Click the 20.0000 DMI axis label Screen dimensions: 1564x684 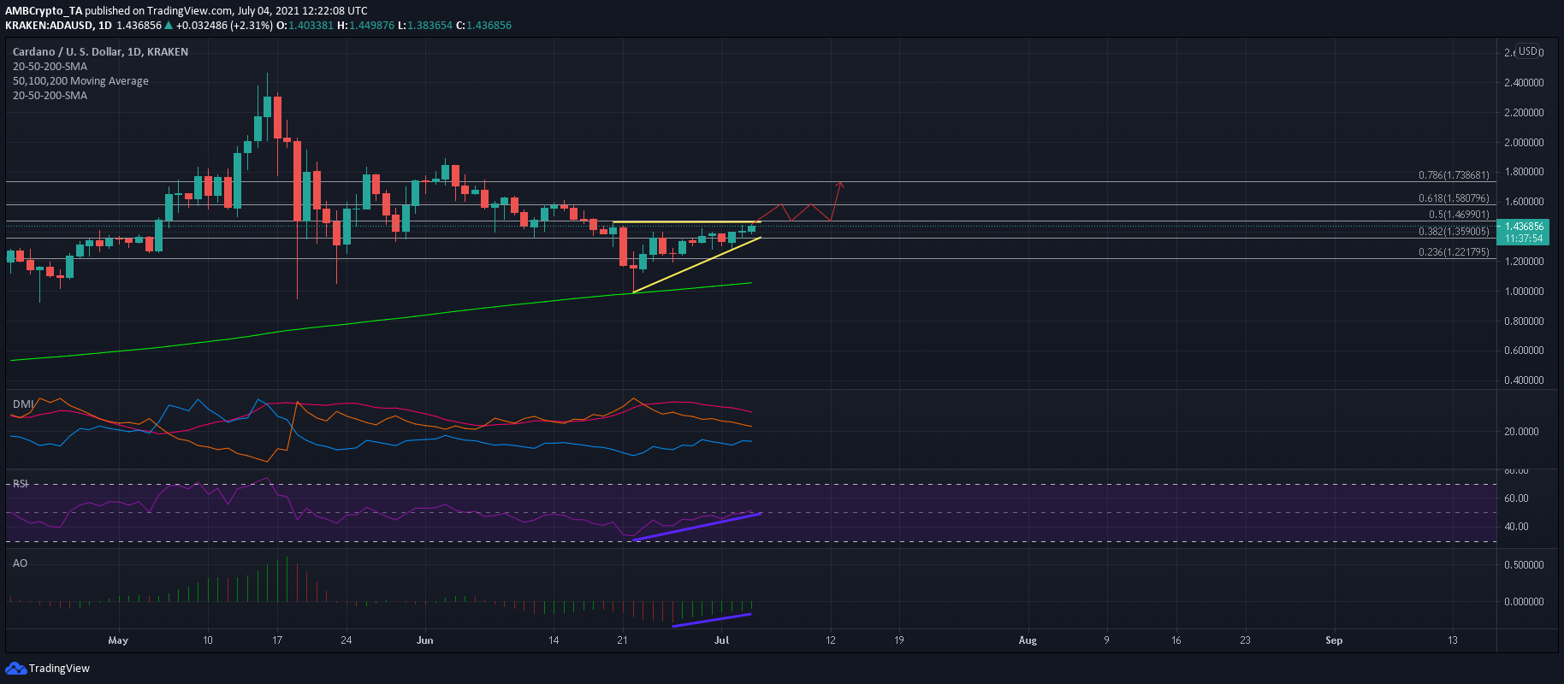[x=1522, y=432]
